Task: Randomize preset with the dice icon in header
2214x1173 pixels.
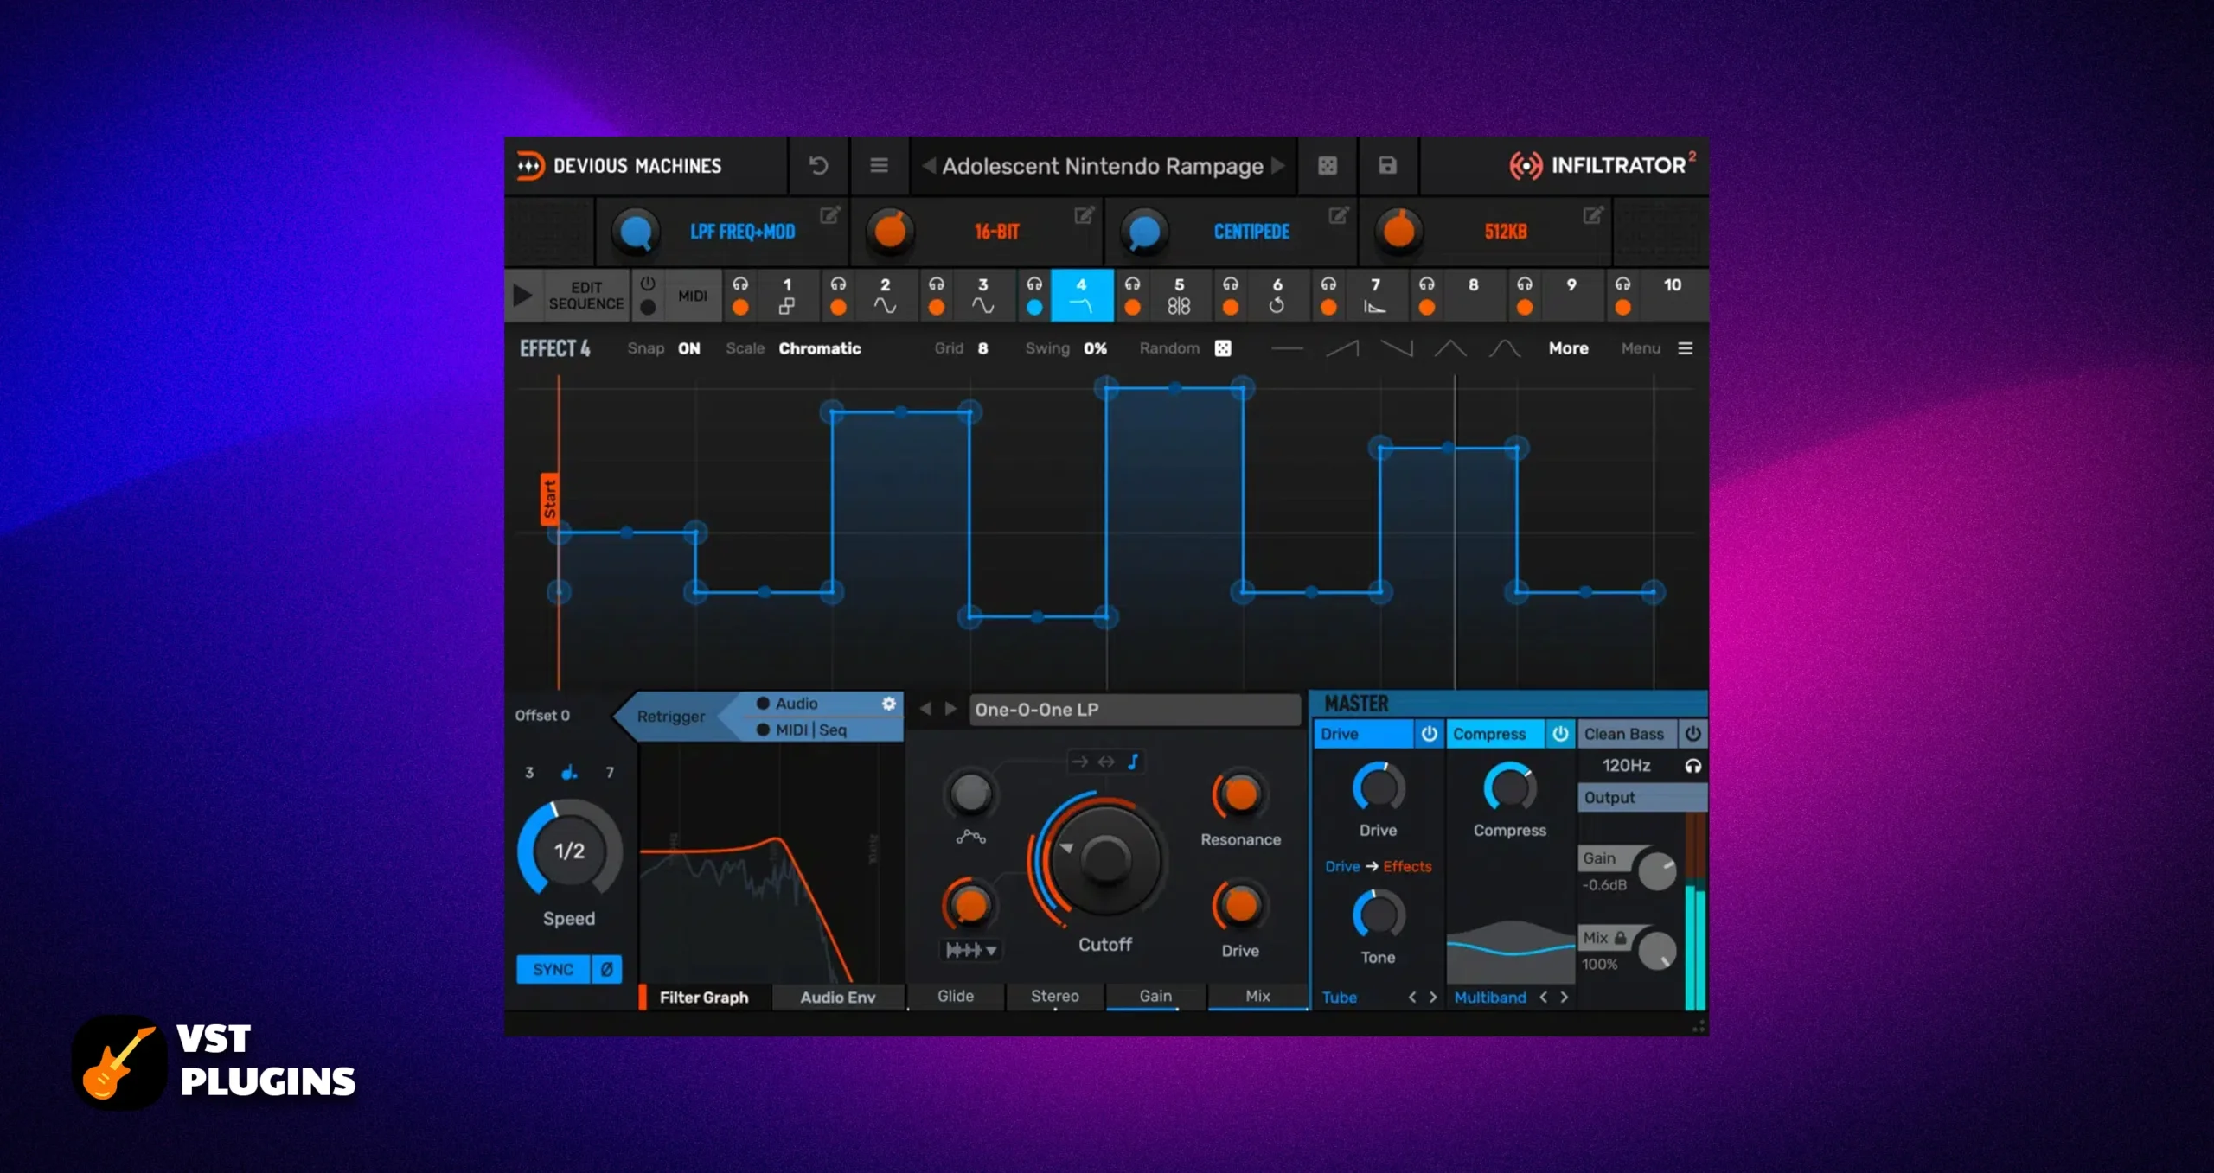Action: [1328, 165]
